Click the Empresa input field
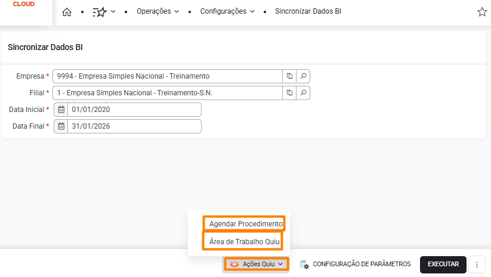 [167, 76]
